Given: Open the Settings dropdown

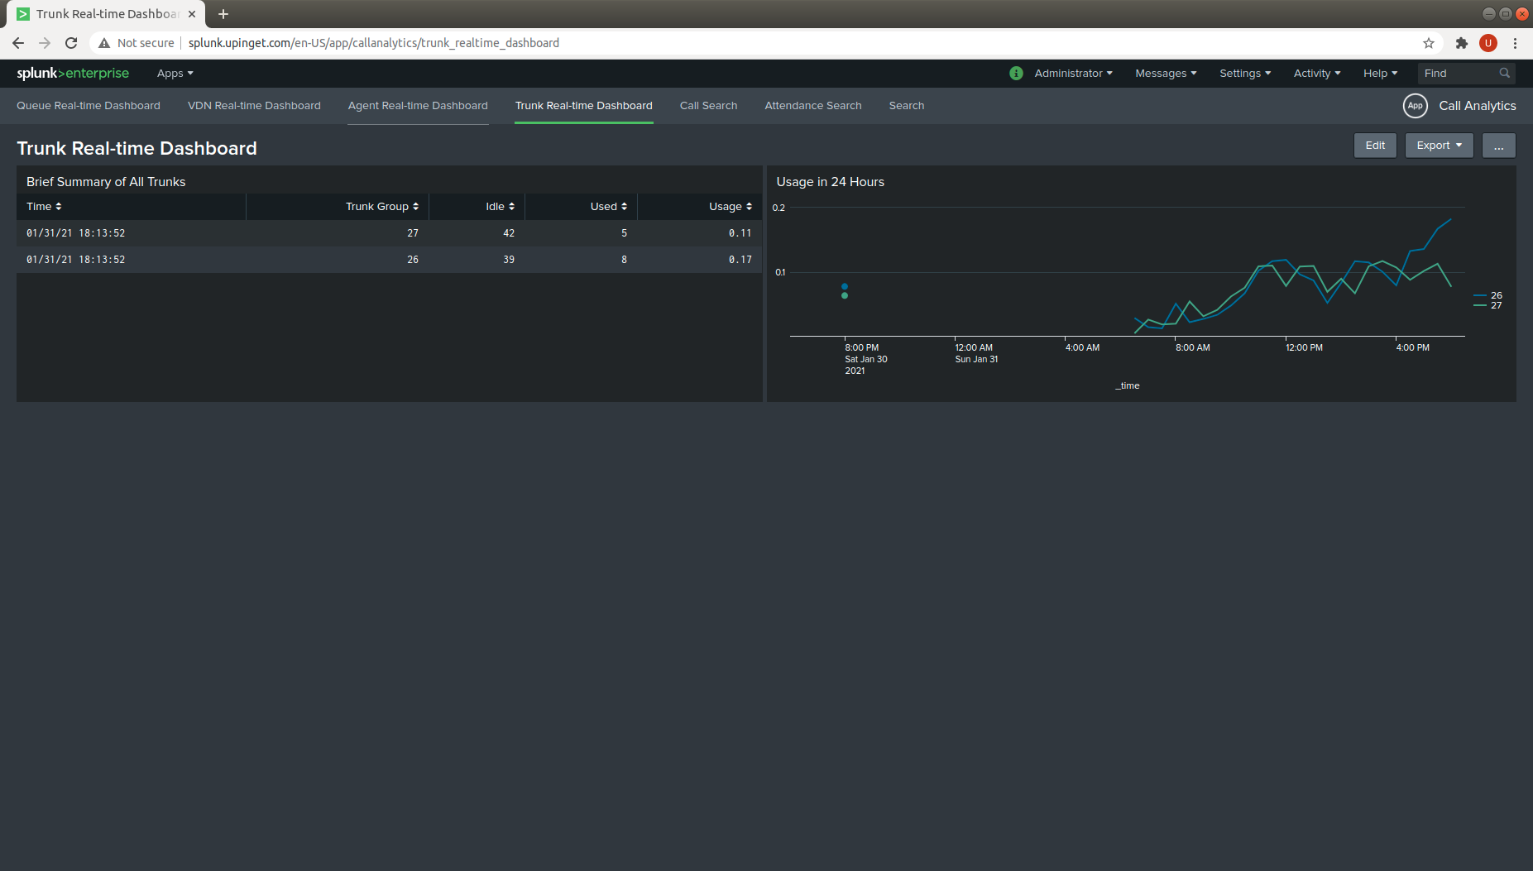Looking at the screenshot, I should (x=1245, y=74).
